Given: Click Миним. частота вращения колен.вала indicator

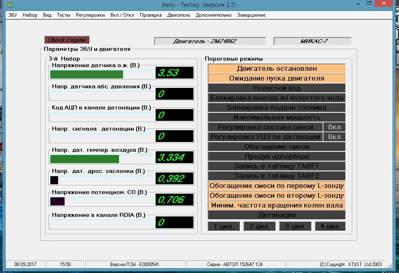Looking at the screenshot, I should click(277, 205).
